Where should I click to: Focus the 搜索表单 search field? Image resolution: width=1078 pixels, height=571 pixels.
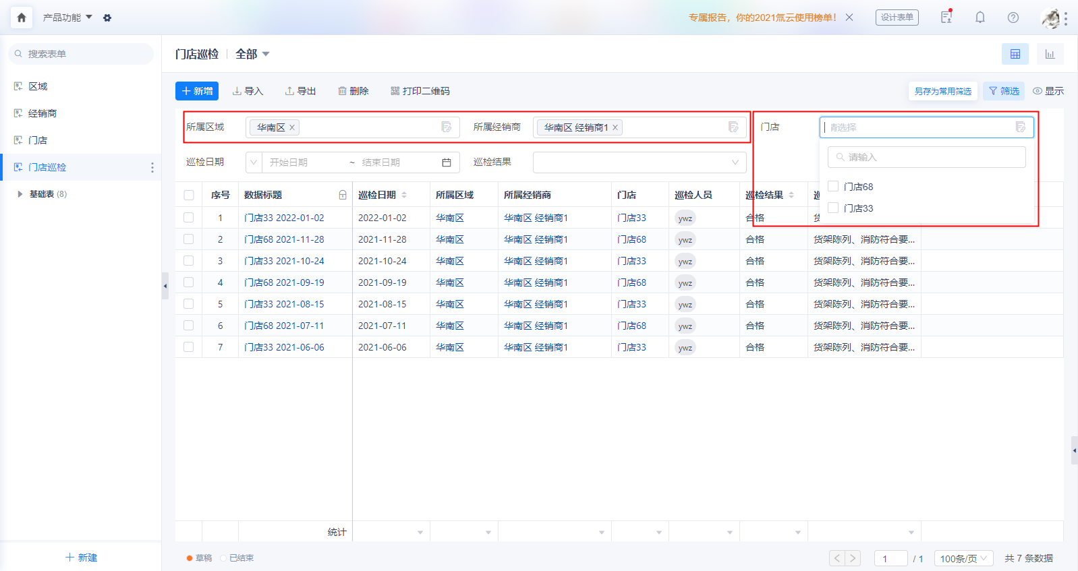(81, 54)
